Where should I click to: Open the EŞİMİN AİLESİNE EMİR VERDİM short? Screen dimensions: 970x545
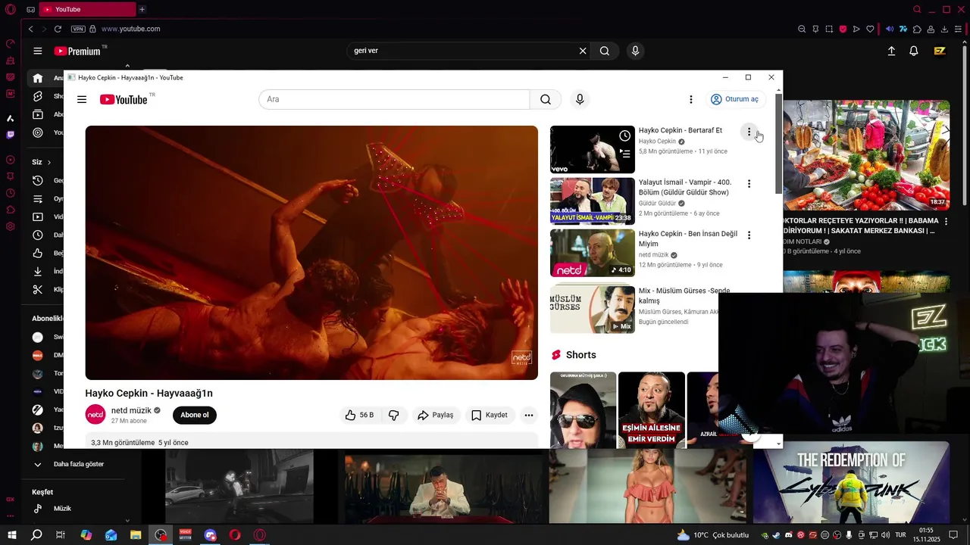tap(651, 410)
